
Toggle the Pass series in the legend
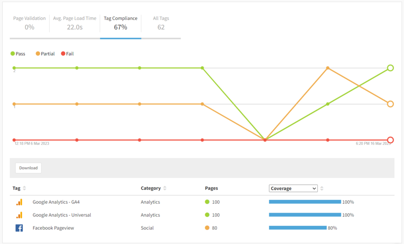pyautogui.click(x=18, y=54)
